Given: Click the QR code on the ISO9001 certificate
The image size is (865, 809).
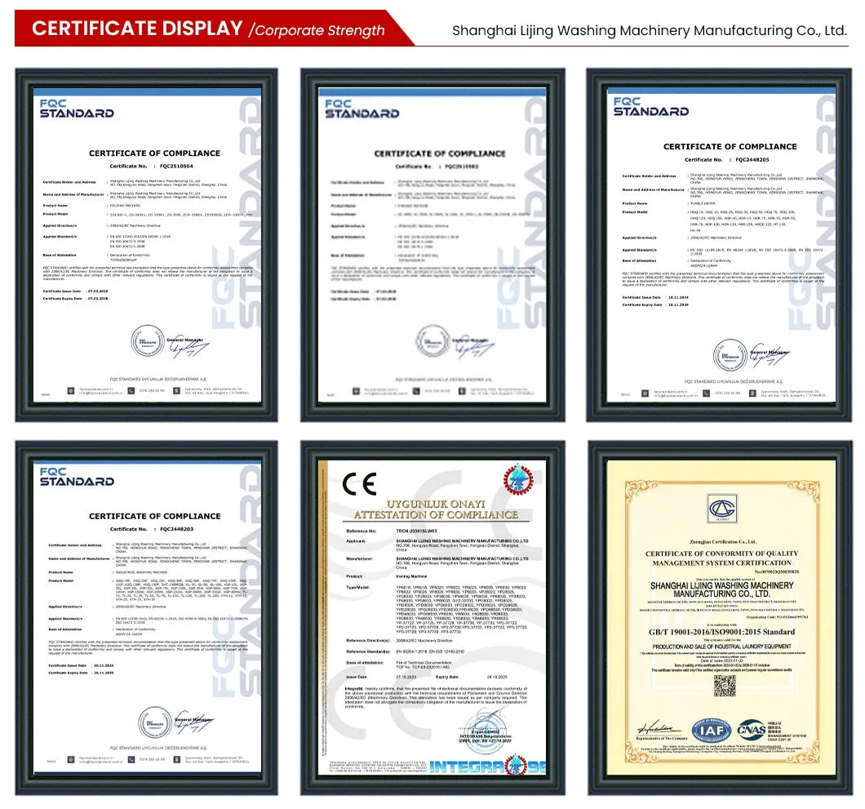Looking at the screenshot, I should click(725, 686).
